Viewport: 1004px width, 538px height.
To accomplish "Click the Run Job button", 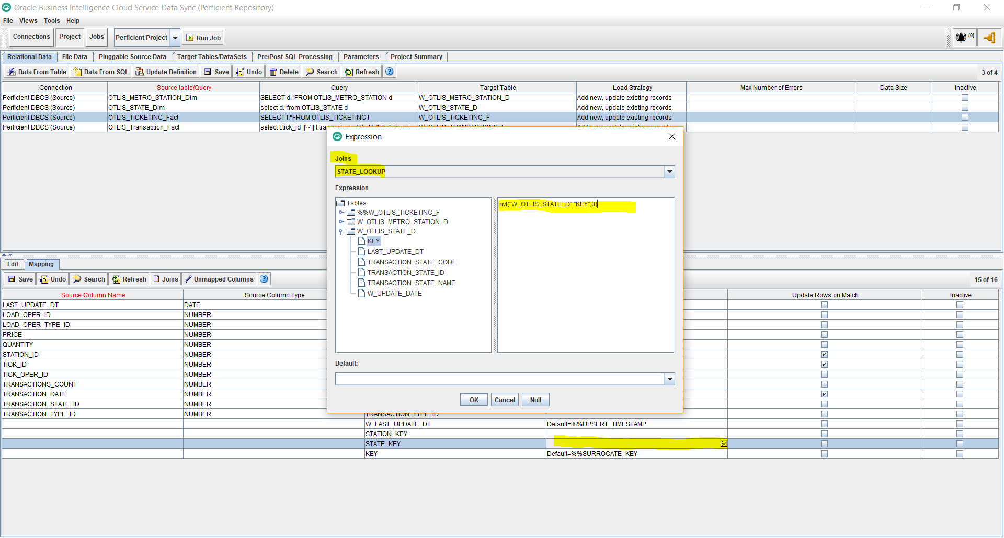I will click(x=203, y=38).
